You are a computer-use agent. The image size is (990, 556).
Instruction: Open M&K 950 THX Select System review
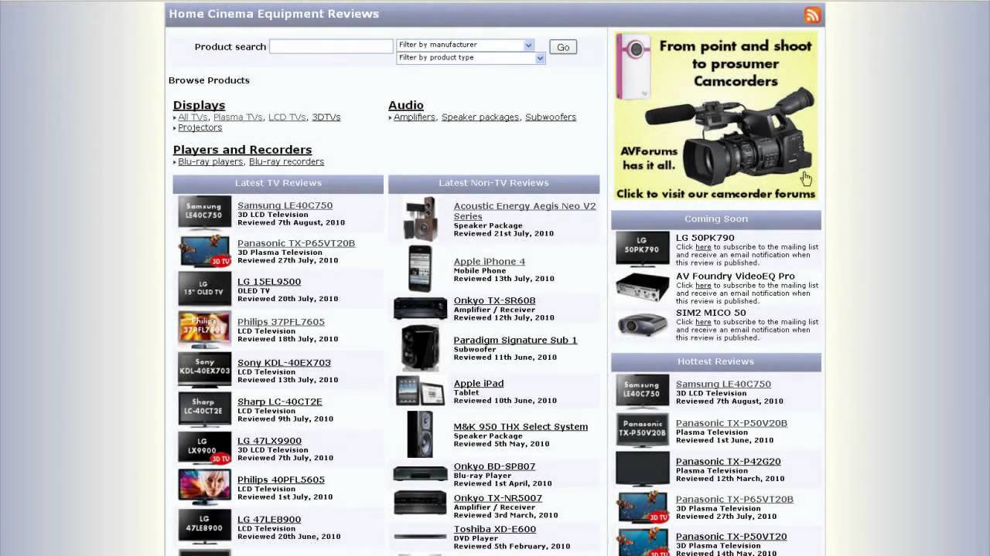(521, 427)
